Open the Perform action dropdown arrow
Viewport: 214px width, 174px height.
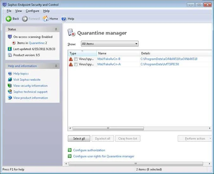210,139
